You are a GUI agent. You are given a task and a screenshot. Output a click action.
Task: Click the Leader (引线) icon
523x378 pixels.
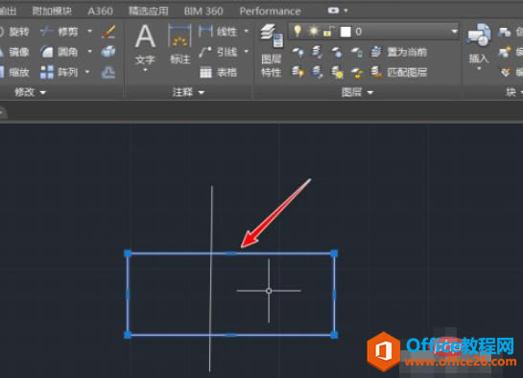point(205,52)
